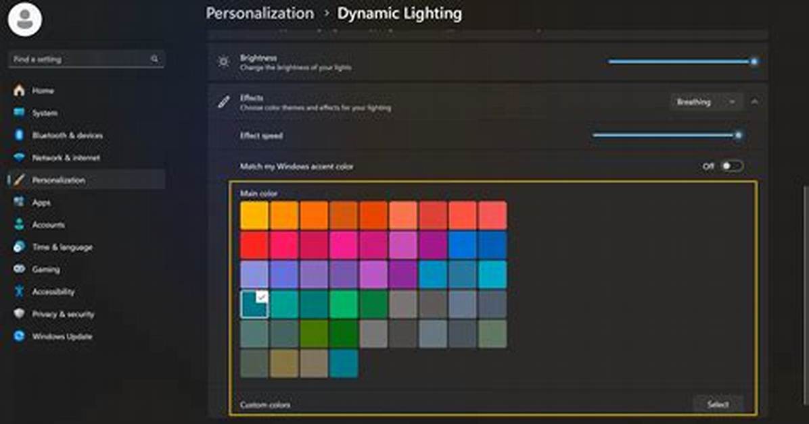Screen dimensions: 809x424
Task: Click Personalization in the breadcrumb
Action: [260, 14]
